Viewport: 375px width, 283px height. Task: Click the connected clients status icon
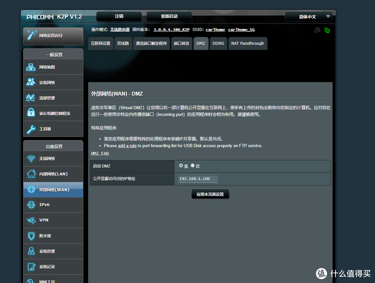(x=317, y=30)
